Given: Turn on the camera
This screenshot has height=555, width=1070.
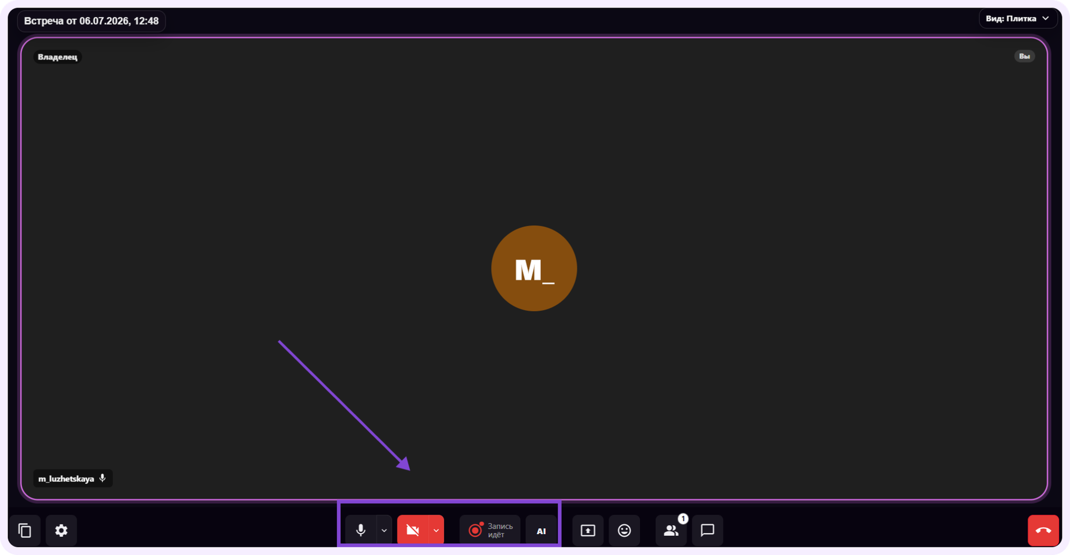Looking at the screenshot, I should tap(412, 530).
